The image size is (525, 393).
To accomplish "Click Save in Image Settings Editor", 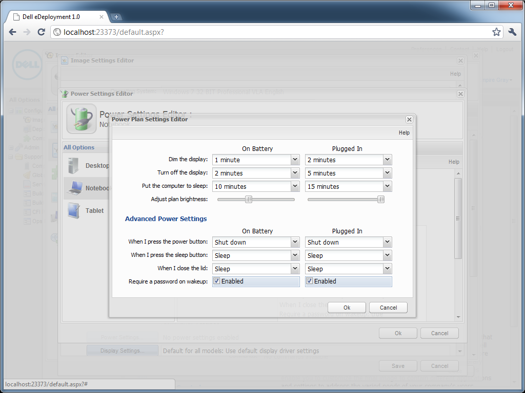I will tap(398, 366).
